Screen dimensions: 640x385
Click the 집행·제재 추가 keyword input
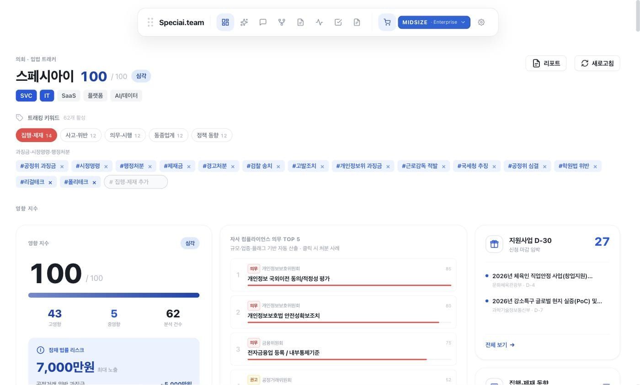point(136,182)
